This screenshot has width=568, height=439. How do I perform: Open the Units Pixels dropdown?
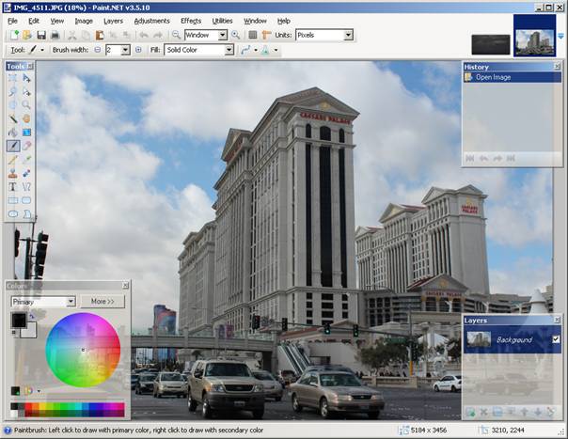(x=348, y=35)
